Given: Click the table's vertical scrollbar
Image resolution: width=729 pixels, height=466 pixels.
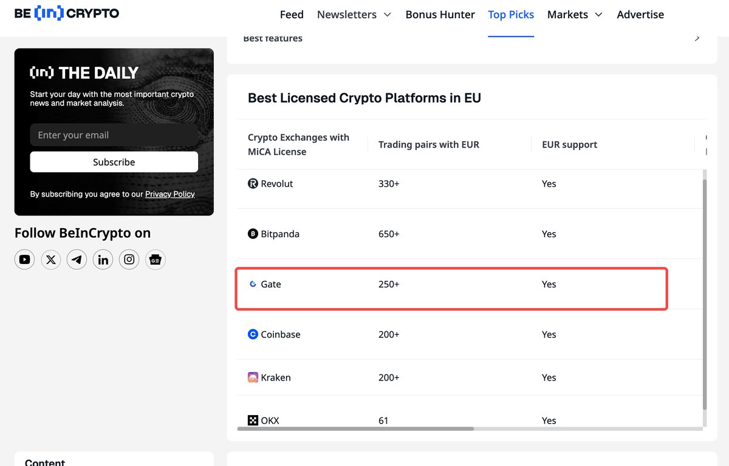Looking at the screenshot, I should point(705,294).
